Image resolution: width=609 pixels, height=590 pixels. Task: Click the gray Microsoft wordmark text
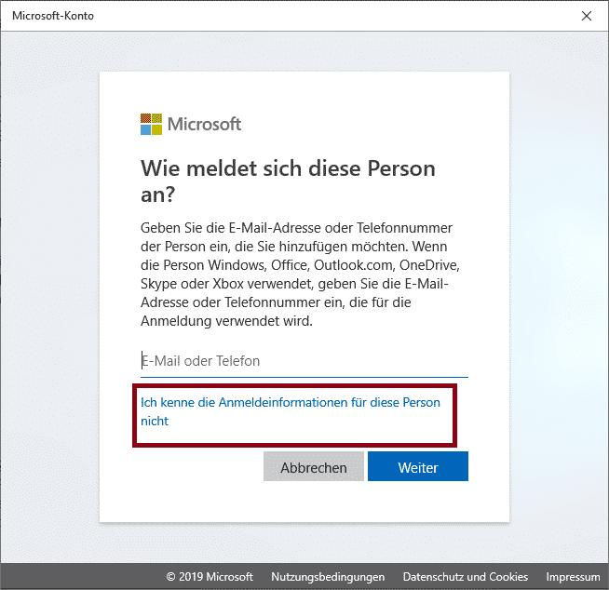click(204, 124)
